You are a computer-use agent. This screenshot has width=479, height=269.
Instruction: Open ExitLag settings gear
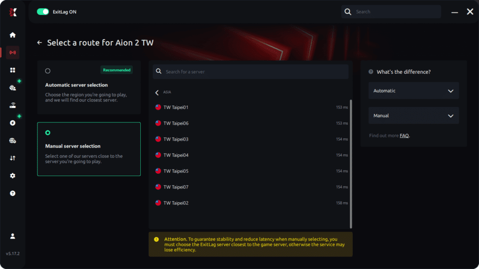click(x=12, y=175)
